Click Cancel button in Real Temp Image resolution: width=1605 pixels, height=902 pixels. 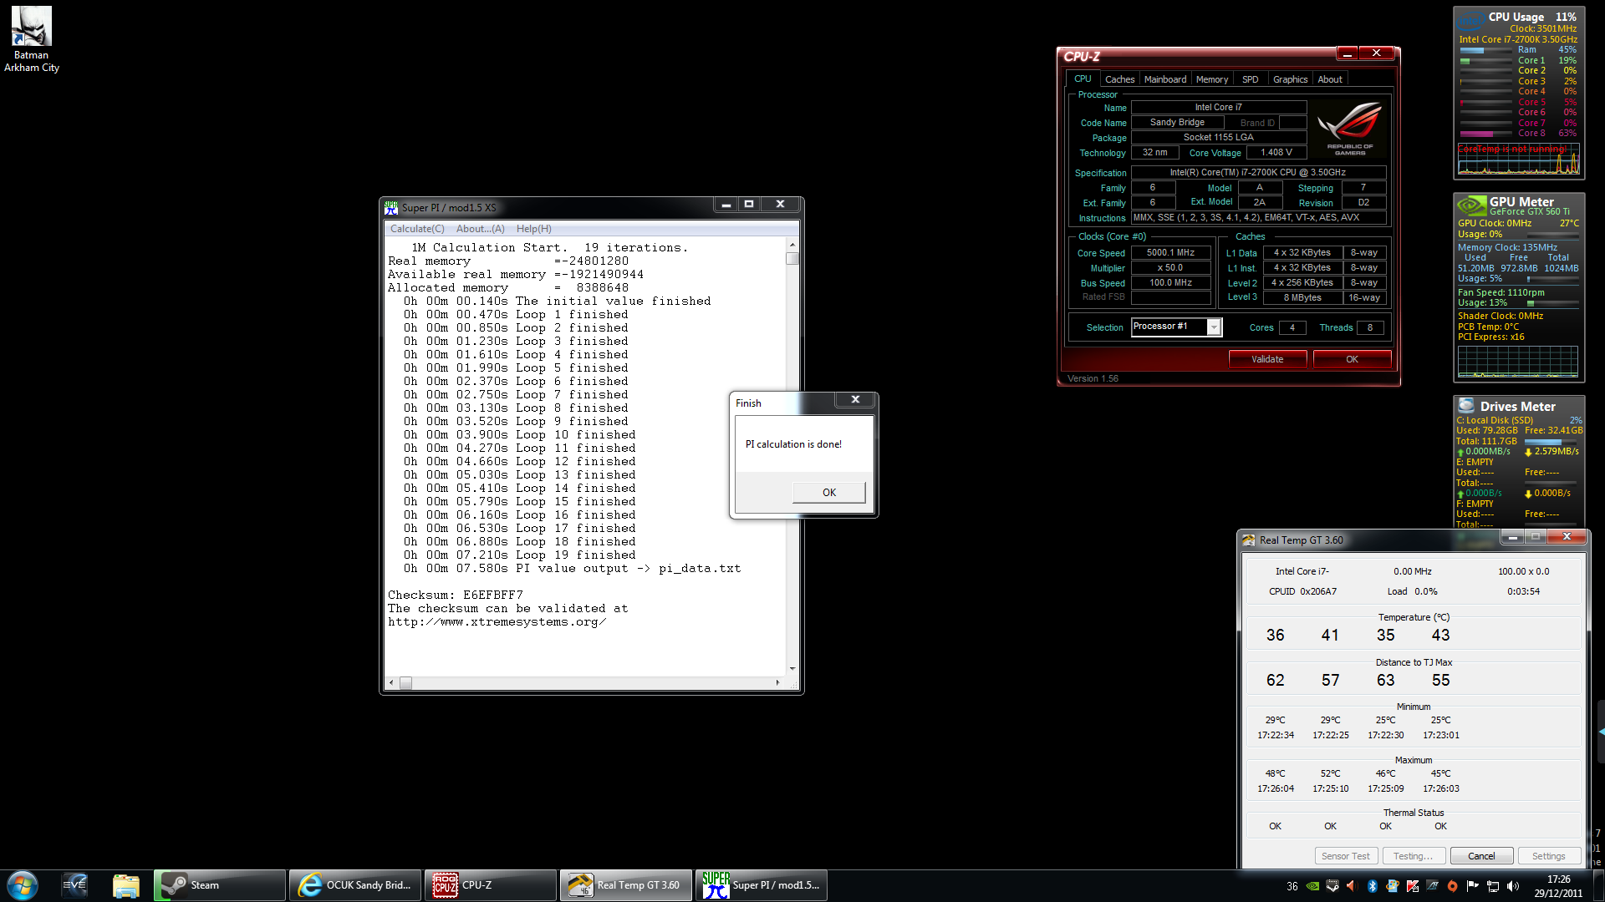pyautogui.click(x=1481, y=856)
